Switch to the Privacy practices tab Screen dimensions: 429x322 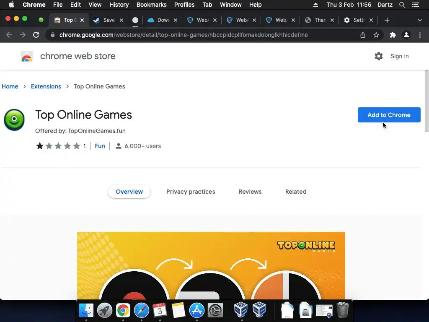191,192
